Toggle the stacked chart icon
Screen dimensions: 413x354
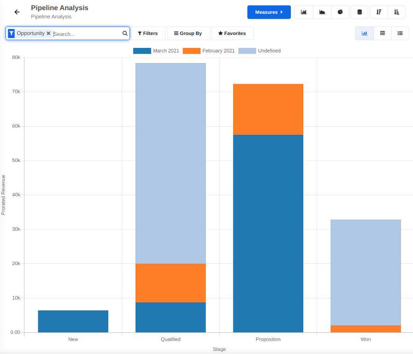point(359,12)
